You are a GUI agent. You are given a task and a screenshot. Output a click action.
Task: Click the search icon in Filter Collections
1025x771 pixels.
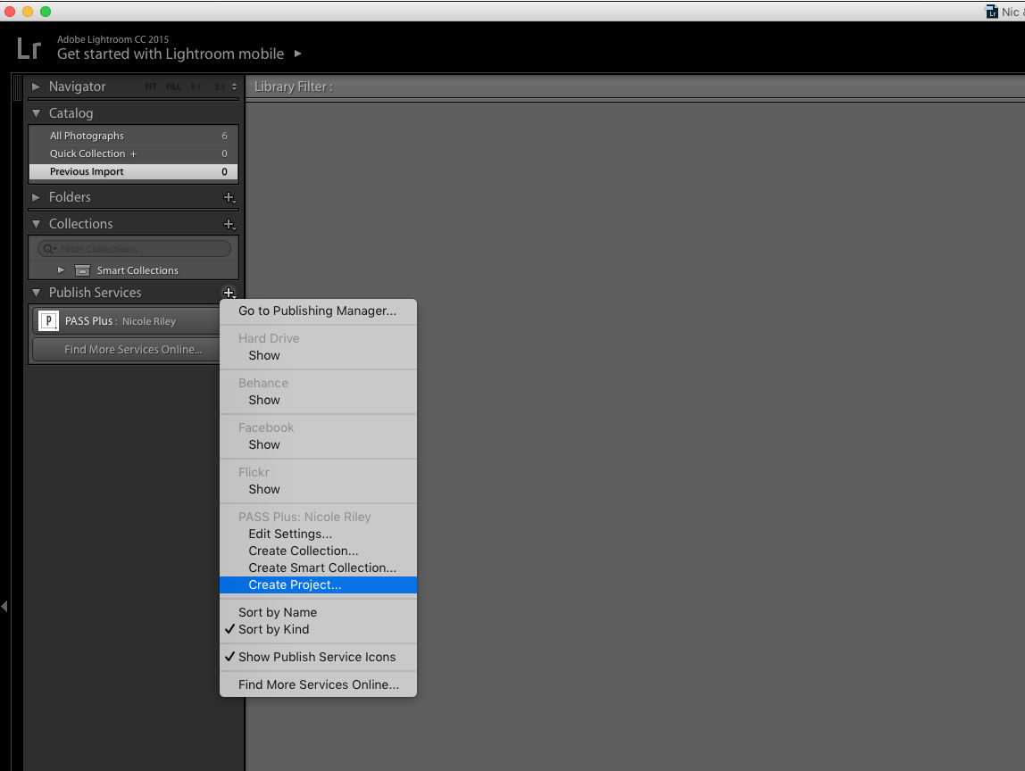(50, 249)
